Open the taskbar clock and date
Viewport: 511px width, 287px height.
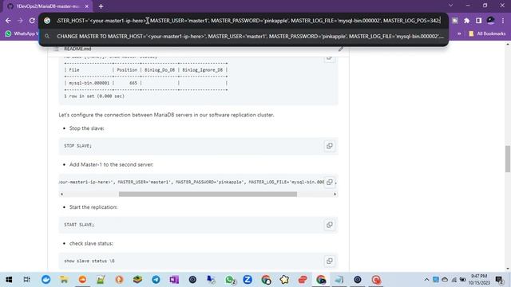click(x=479, y=280)
